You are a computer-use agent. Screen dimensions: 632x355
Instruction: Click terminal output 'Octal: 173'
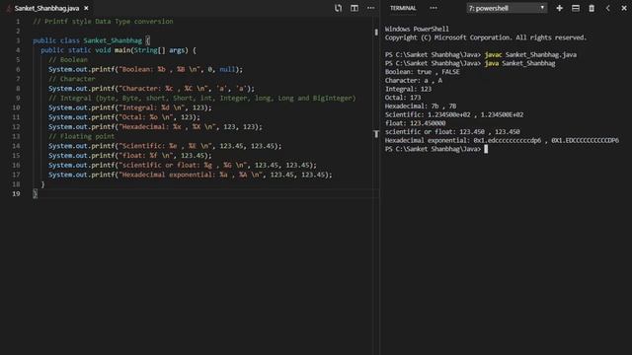[403, 98]
